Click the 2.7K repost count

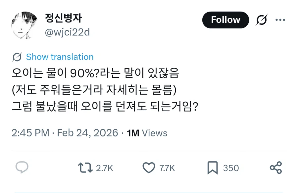tap(105, 168)
